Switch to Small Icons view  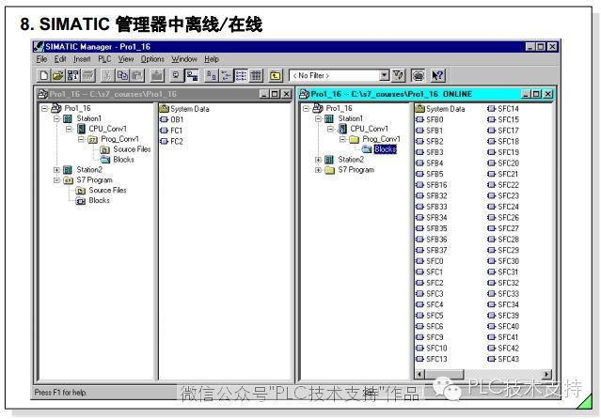226,75
